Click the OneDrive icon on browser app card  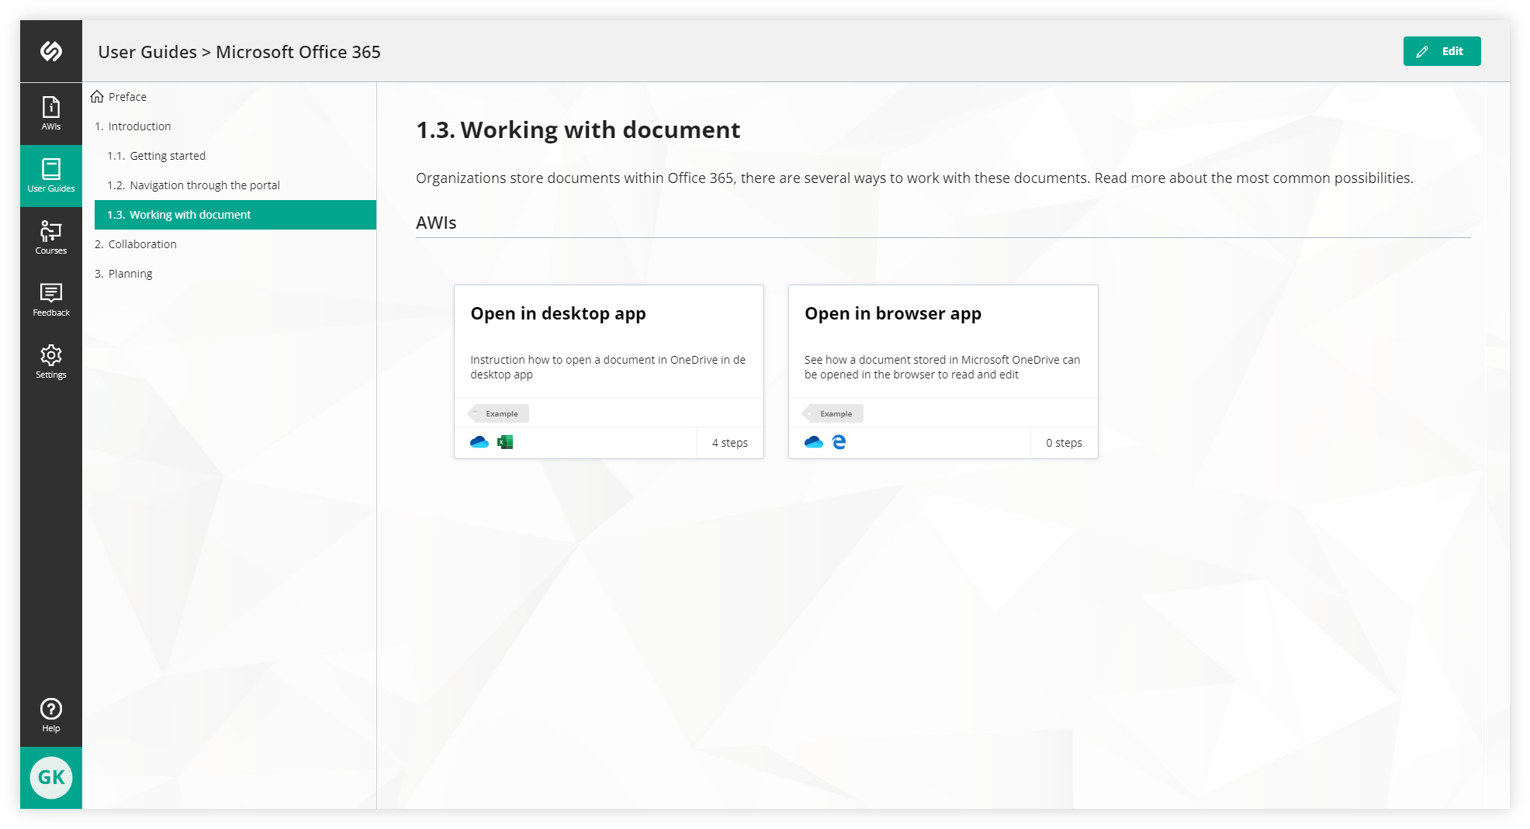point(813,442)
